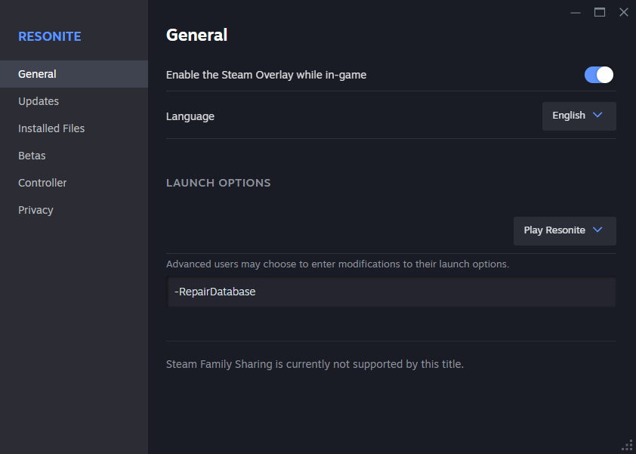Click the Steam Family Sharing notice text
The width and height of the screenshot is (636, 454).
pos(314,364)
